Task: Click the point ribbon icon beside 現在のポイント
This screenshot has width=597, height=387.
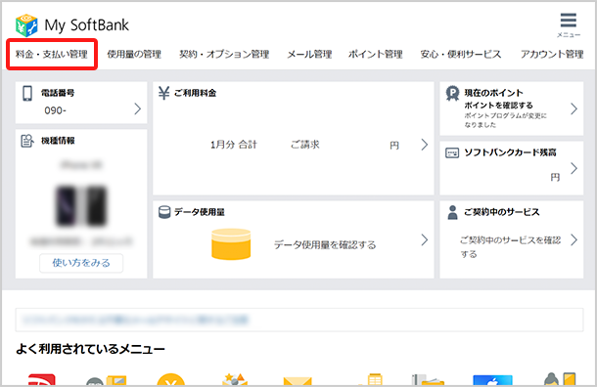Action: coord(453,93)
